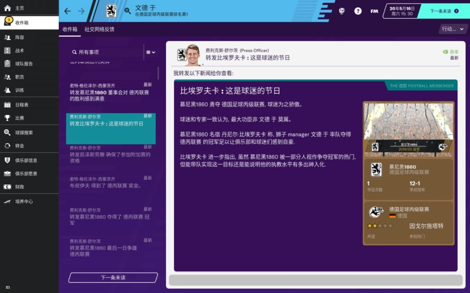Open the 球队报告 team report icon
The width and height of the screenshot is (470, 293).
coord(7,64)
